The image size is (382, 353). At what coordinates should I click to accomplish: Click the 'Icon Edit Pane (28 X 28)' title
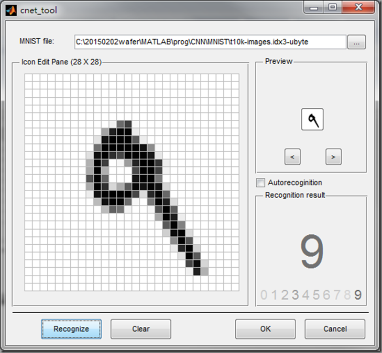click(x=61, y=62)
